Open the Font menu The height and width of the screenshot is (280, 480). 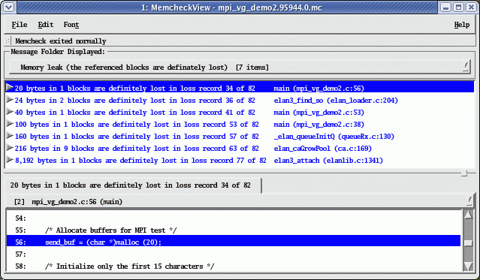[71, 25]
